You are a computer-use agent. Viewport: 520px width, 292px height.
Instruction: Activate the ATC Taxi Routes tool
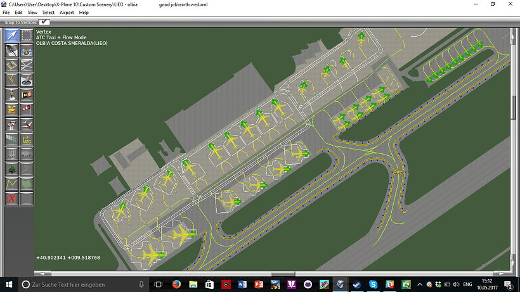tap(27, 139)
